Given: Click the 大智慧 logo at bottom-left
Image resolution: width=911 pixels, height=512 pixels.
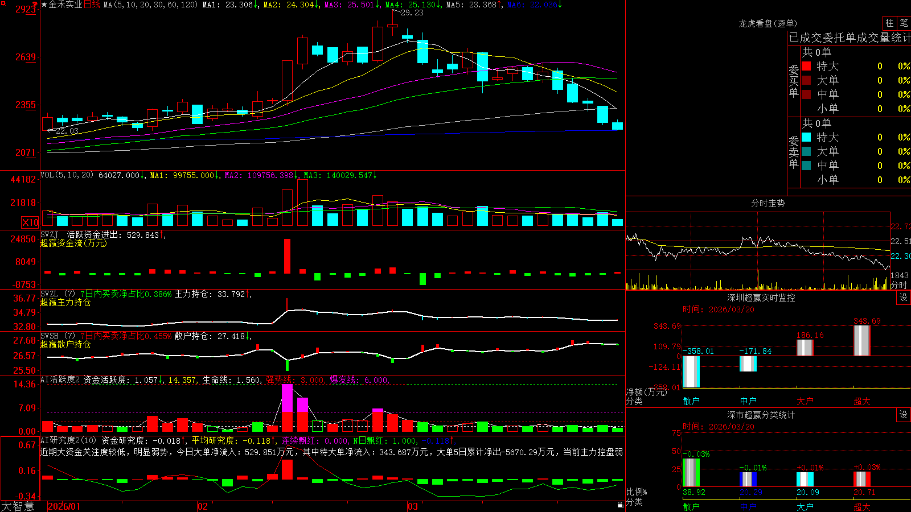Looking at the screenshot, I should tap(18, 506).
